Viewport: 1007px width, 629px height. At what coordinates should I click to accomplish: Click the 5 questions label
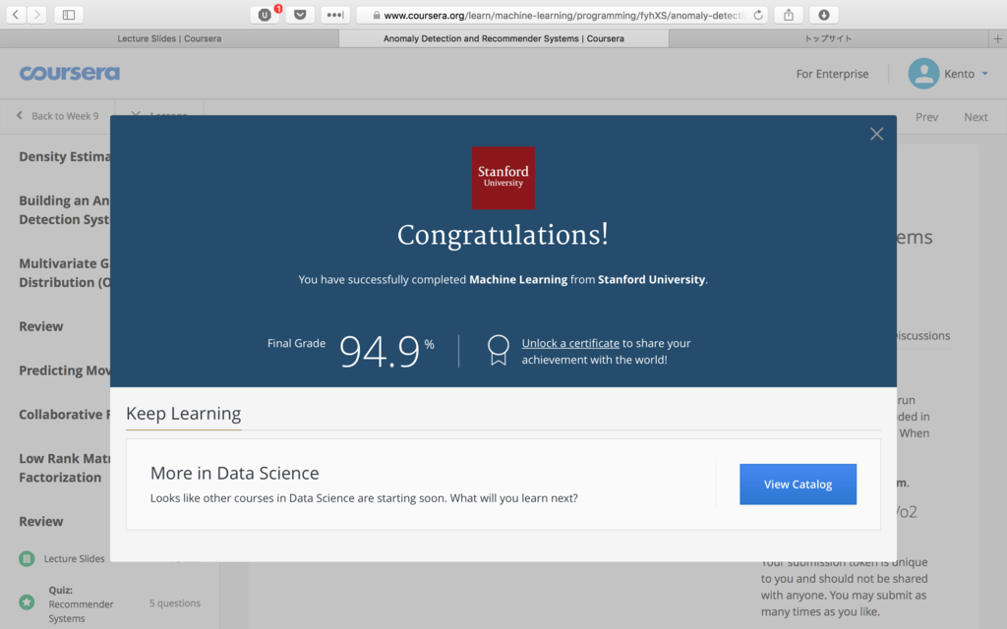[175, 602]
